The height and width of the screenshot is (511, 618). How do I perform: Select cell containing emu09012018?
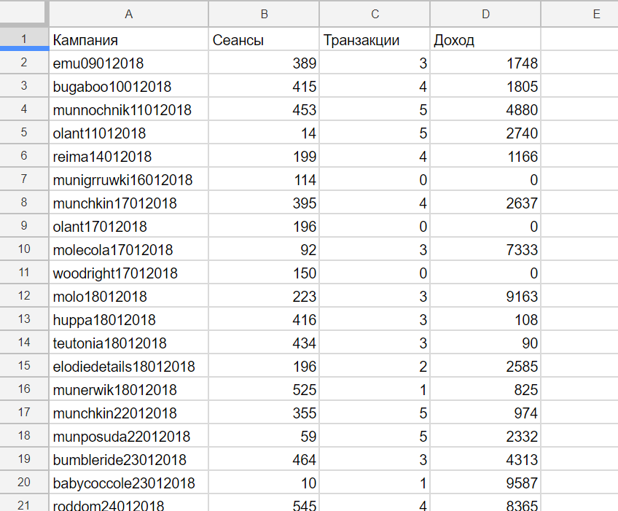click(x=128, y=63)
